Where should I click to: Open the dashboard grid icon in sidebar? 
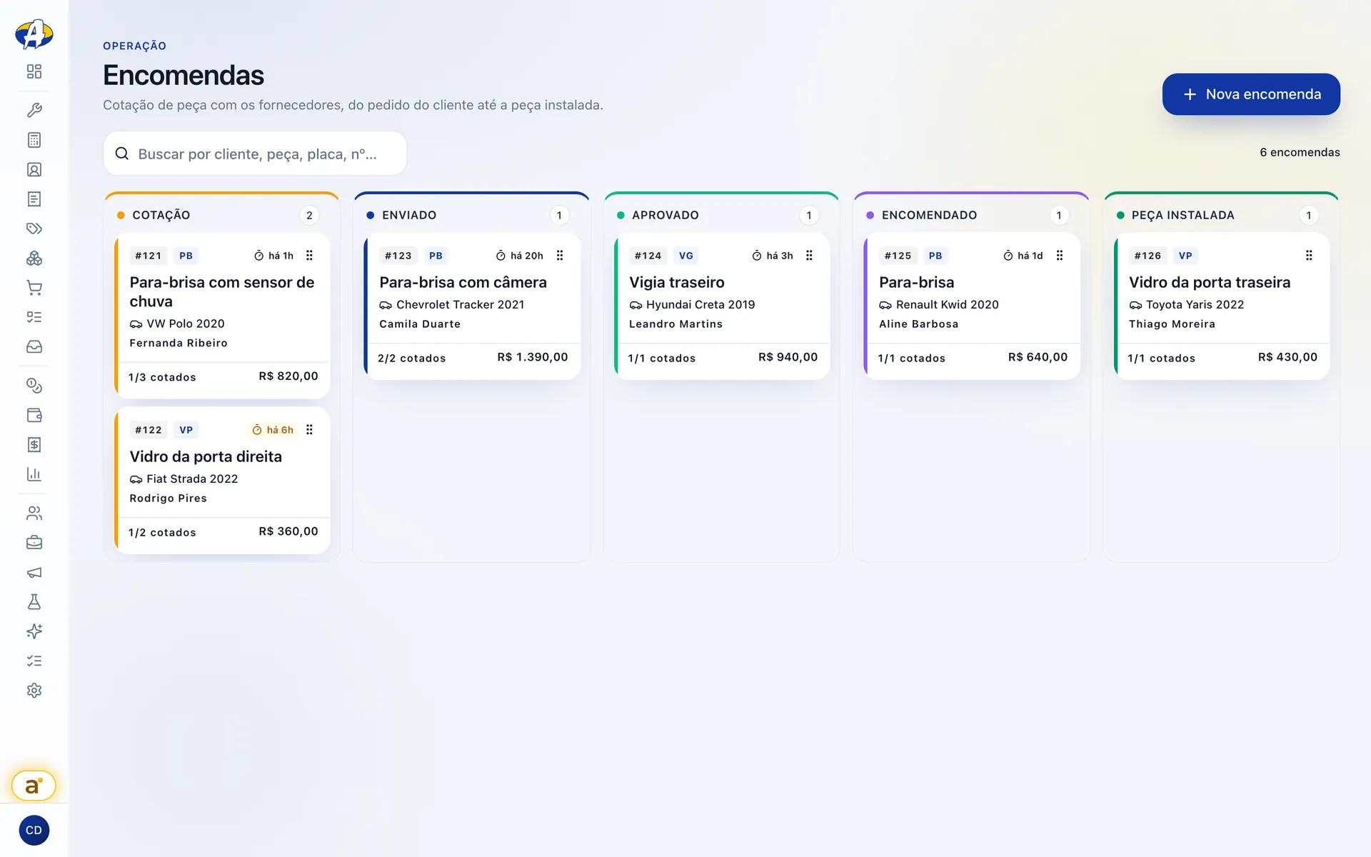point(34,71)
